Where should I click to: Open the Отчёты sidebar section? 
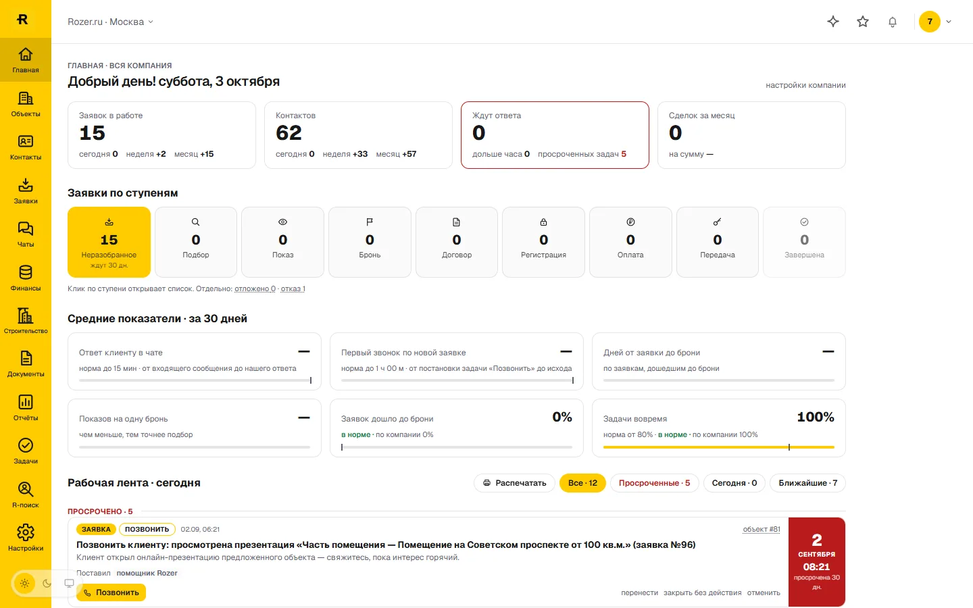(26, 408)
